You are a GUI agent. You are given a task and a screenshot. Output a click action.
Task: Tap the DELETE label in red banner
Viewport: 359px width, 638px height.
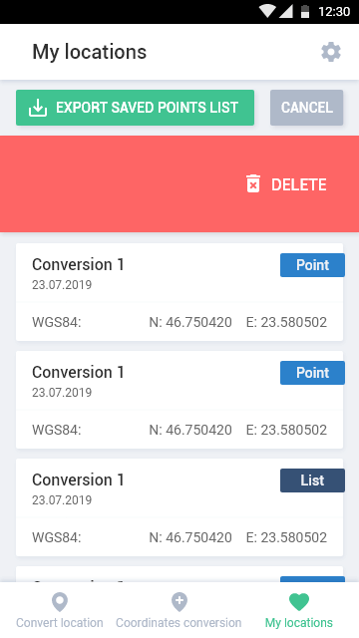click(299, 184)
